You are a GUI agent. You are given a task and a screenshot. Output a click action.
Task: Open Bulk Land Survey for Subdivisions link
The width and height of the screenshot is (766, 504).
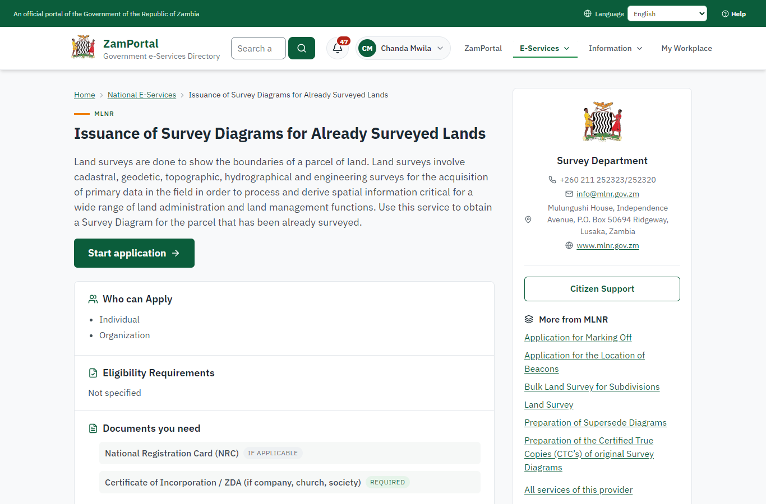pyautogui.click(x=592, y=386)
